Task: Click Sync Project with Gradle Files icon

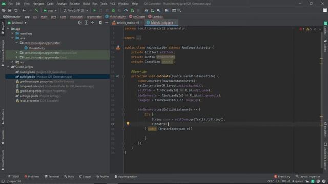Action: tap(146, 10)
